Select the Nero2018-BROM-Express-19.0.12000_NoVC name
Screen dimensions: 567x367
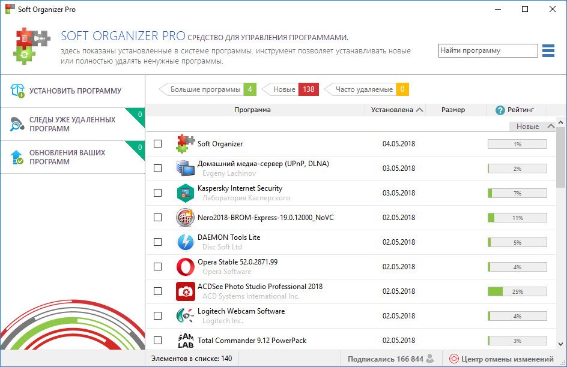(265, 218)
